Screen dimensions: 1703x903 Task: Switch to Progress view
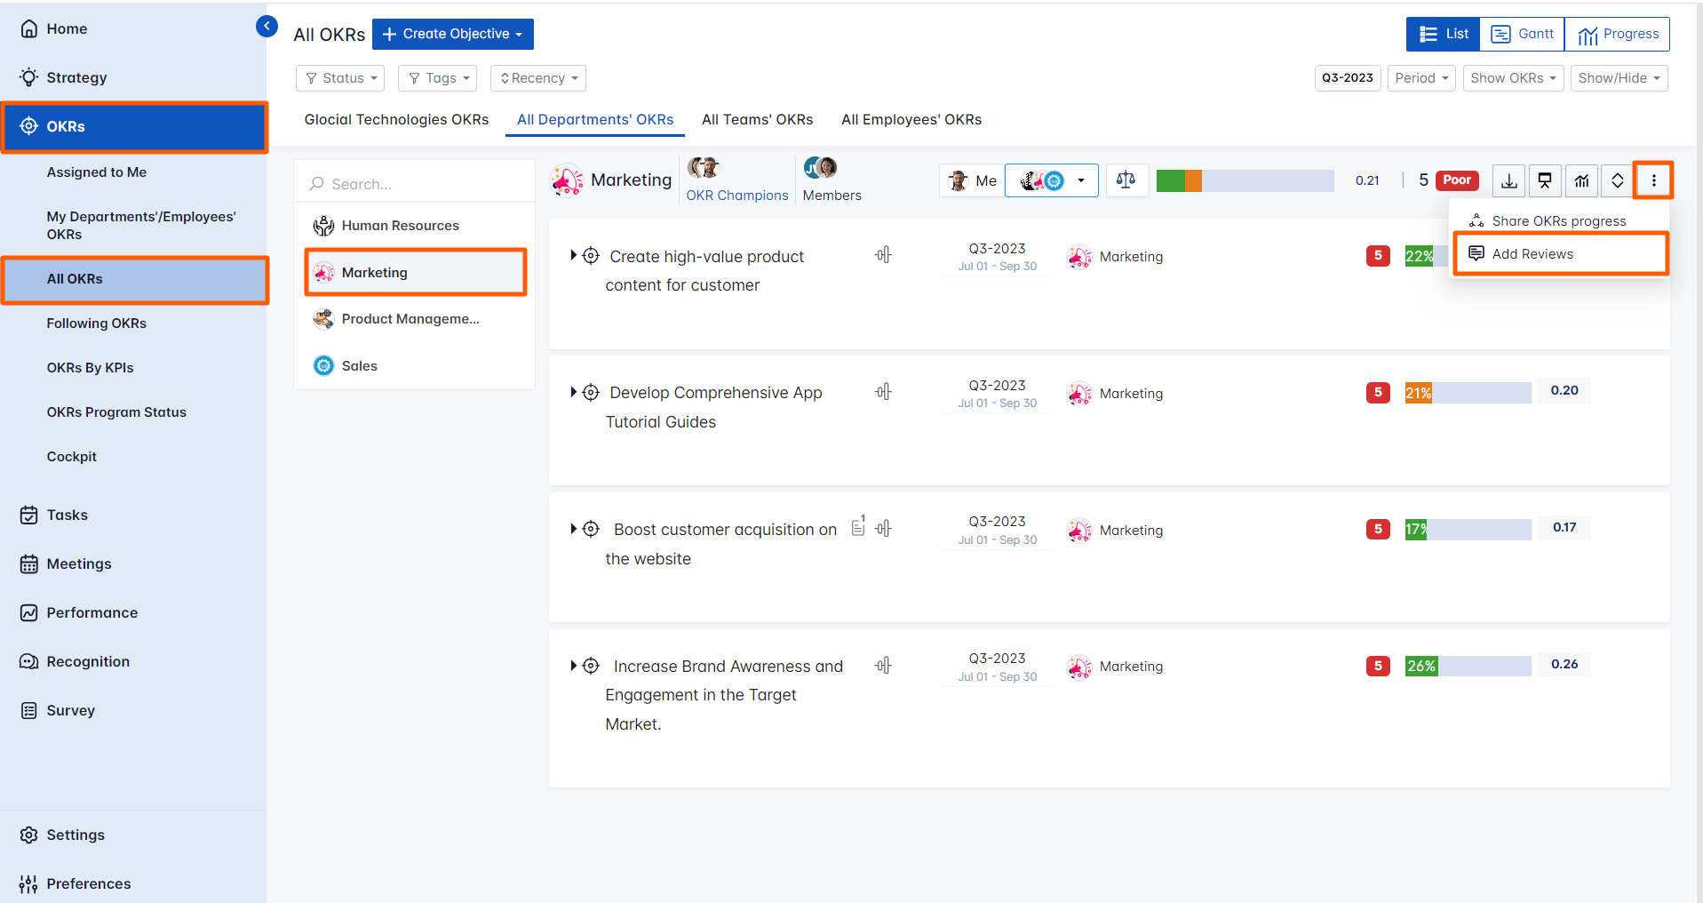click(1618, 34)
